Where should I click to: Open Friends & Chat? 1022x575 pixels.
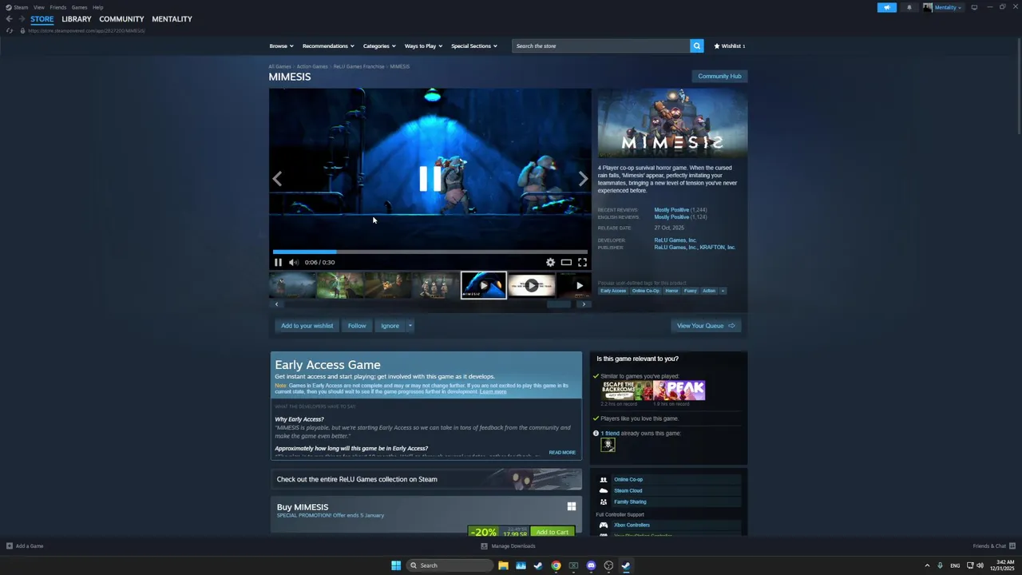click(993, 546)
